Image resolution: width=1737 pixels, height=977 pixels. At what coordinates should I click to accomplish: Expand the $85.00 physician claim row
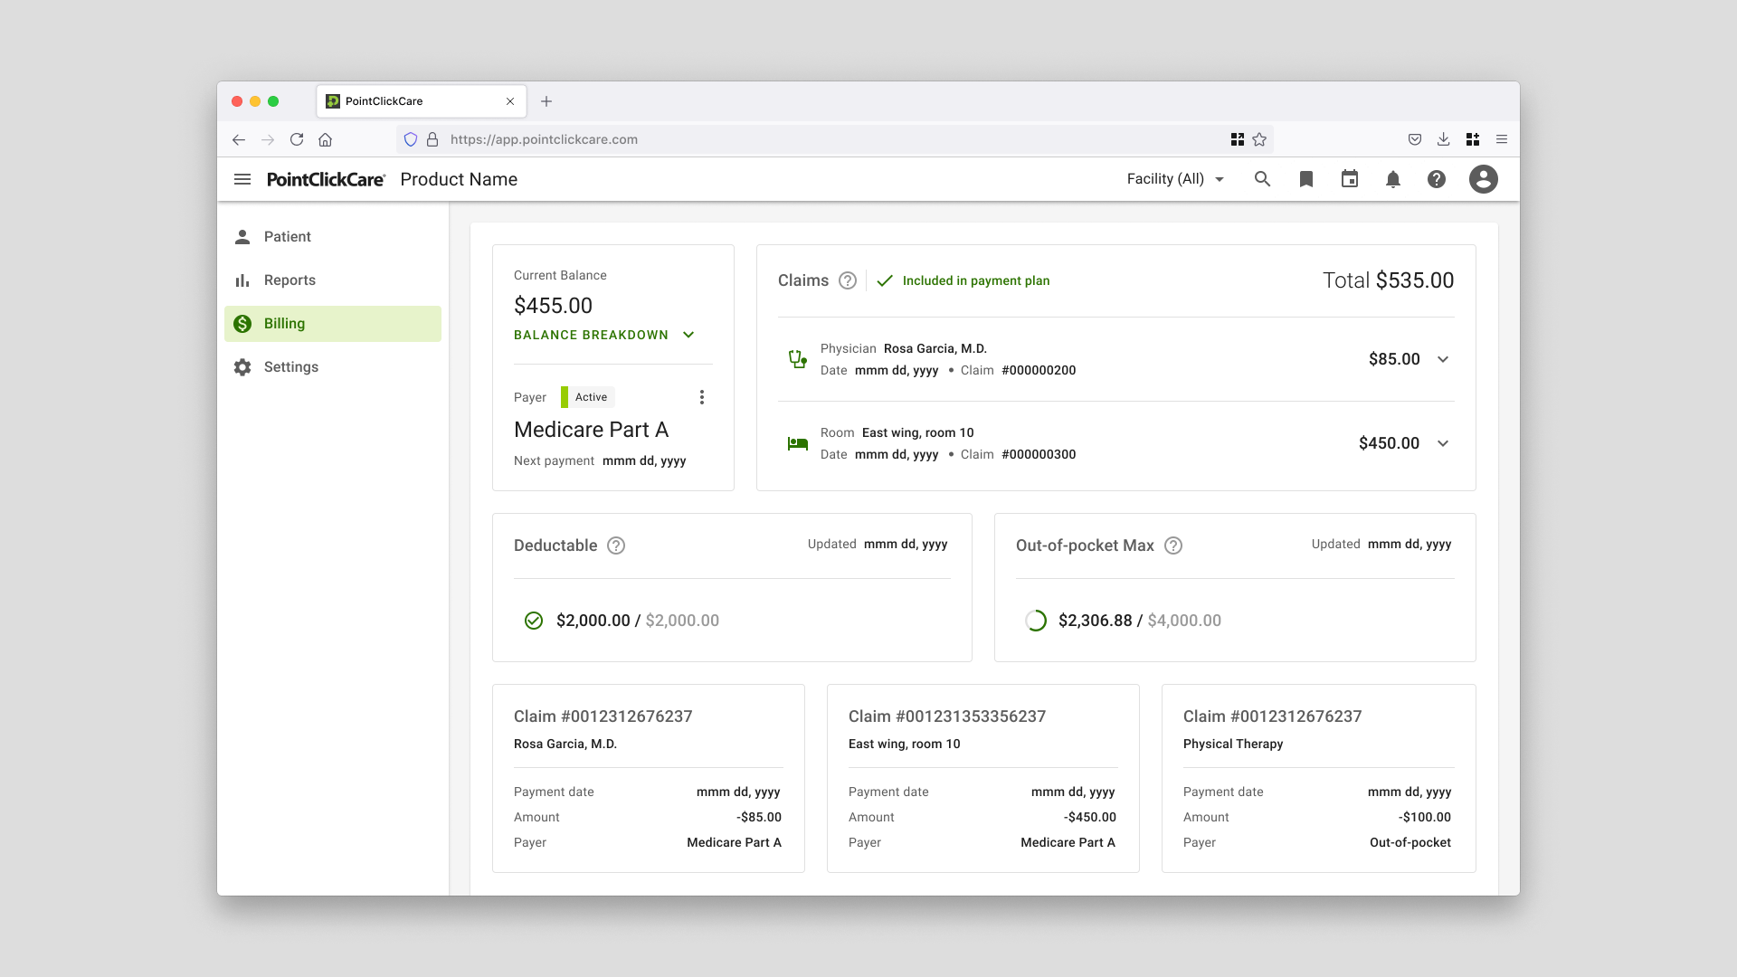pos(1442,359)
